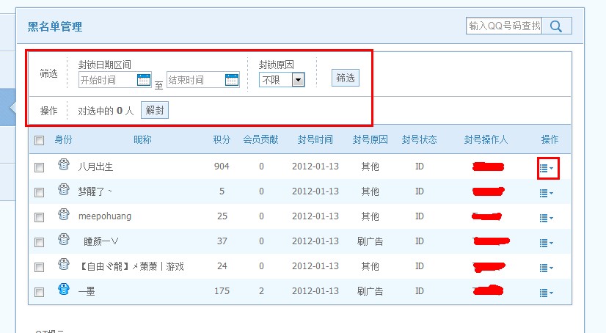Open the end date calendar icon

[231, 80]
